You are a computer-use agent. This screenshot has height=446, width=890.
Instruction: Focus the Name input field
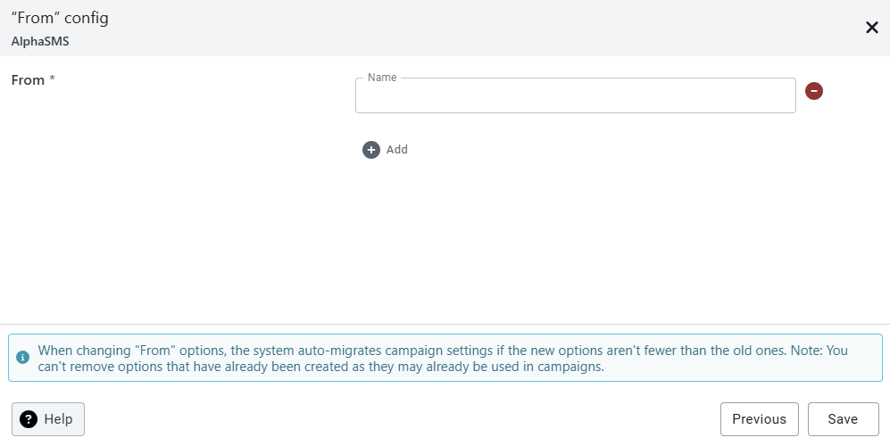(x=575, y=96)
